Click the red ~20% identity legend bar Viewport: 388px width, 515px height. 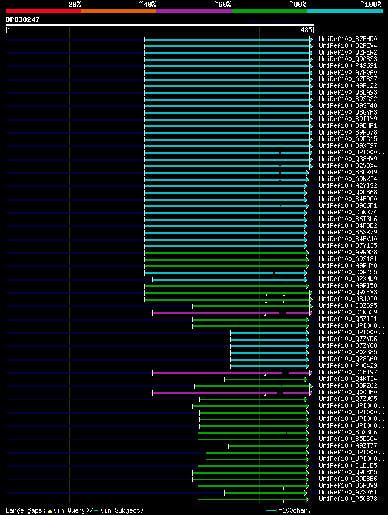coord(44,11)
